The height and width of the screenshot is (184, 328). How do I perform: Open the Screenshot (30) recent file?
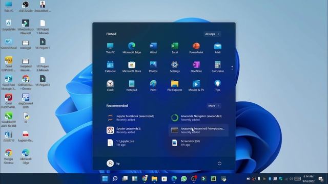199,143
